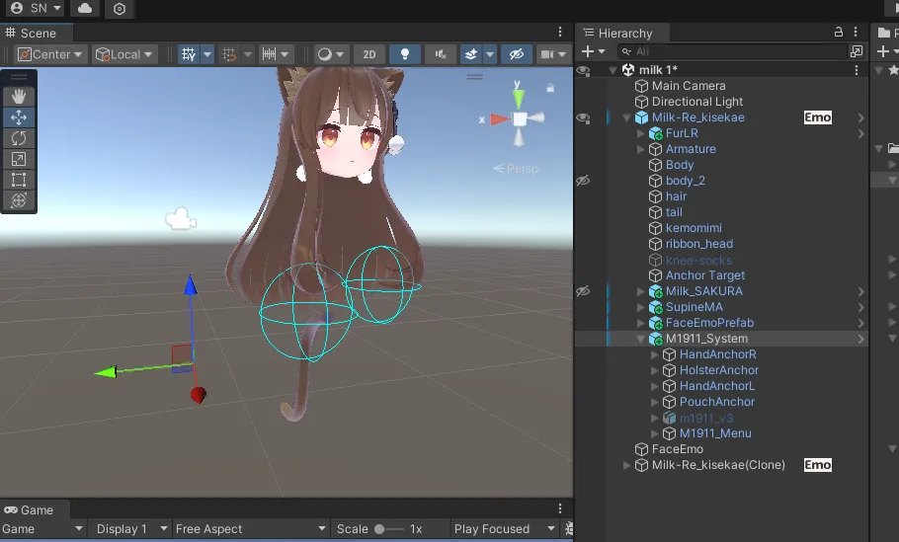Open the milk 1 scene options menu

(857, 70)
